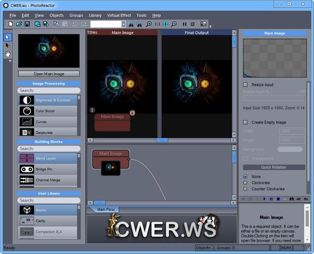Screen dimensions: 314x254
Task: Choose the Channel Merge block icon
Action: pos(26,180)
